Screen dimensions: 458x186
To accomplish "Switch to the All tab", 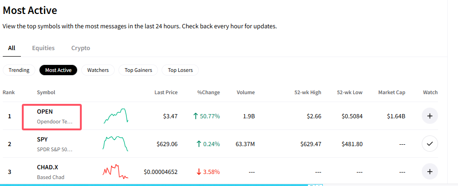I will [x=12, y=48].
